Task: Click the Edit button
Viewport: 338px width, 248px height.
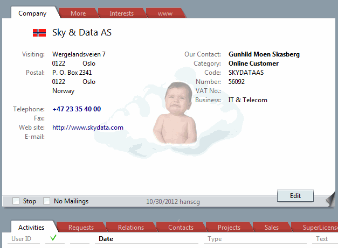Action: (x=295, y=196)
